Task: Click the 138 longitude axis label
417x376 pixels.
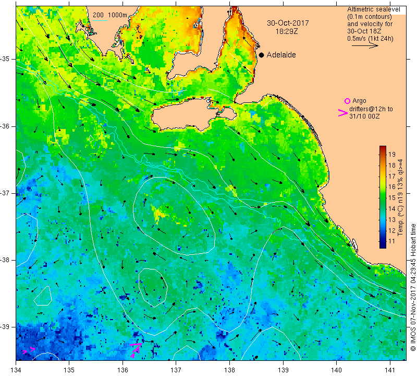Action: click(x=230, y=370)
